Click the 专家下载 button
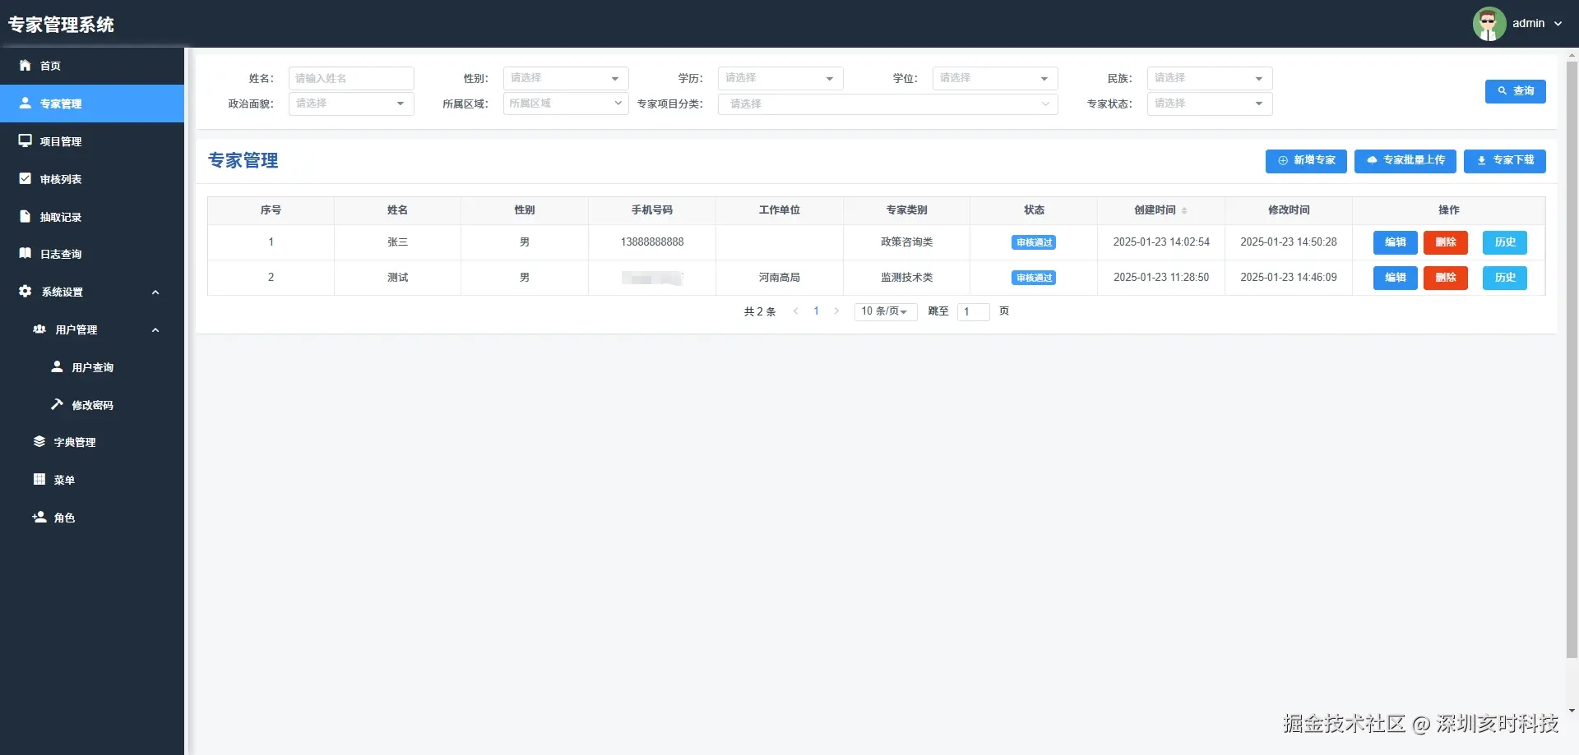 [x=1505, y=161]
